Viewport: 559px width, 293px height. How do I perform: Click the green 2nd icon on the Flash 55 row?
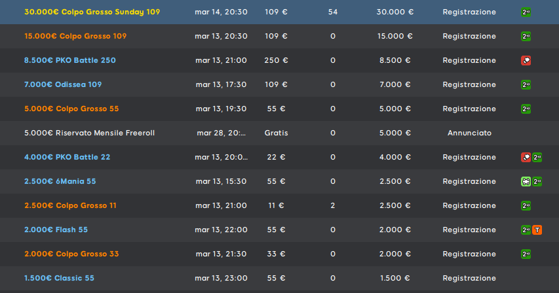point(526,230)
